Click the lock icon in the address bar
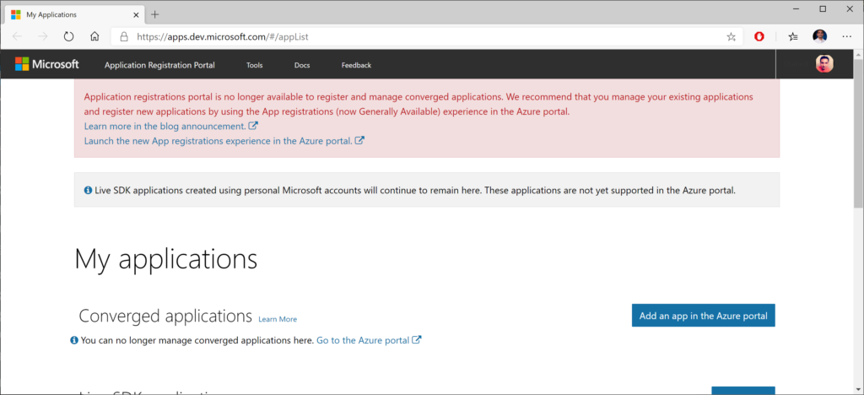The image size is (864, 395). (x=124, y=37)
